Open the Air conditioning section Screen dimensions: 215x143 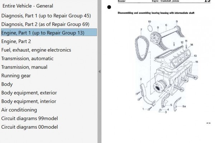pos(19,110)
